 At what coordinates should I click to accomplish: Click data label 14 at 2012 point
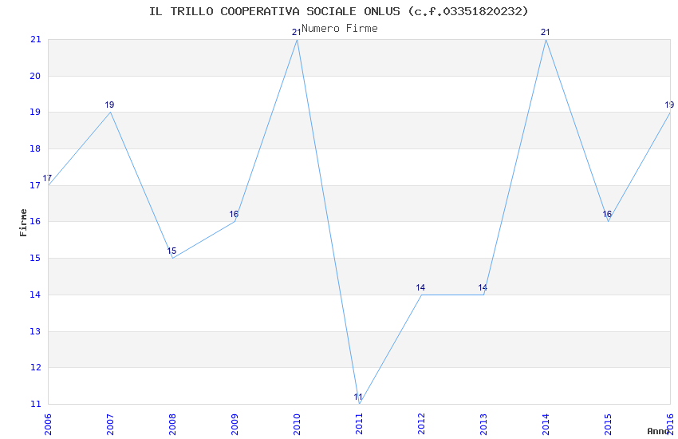tap(420, 287)
